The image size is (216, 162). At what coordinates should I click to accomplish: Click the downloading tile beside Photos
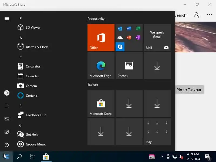[157, 66]
